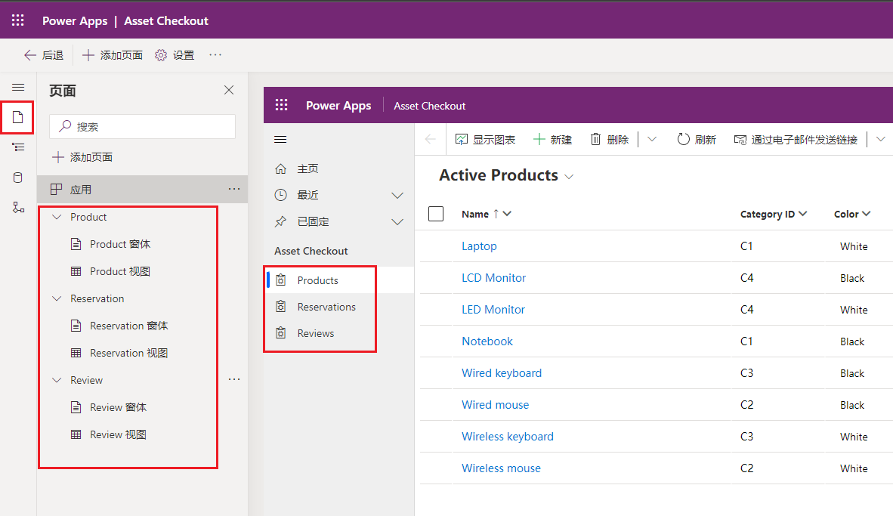Open the preview app launcher waffle

(x=281, y=105)
